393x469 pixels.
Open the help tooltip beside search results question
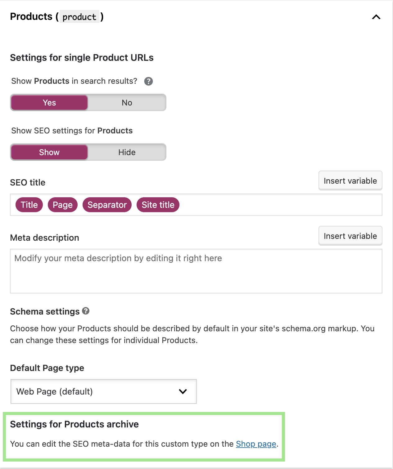(149, 81)
